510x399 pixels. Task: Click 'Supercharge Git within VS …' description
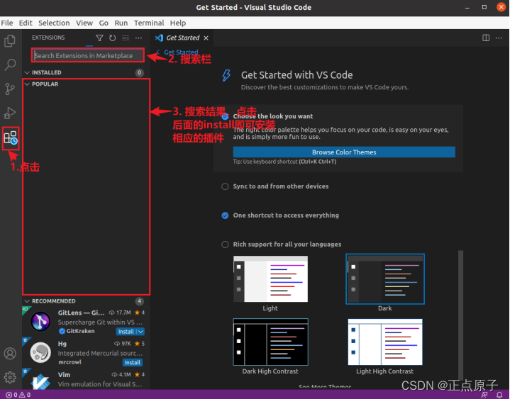pos(100,322)
